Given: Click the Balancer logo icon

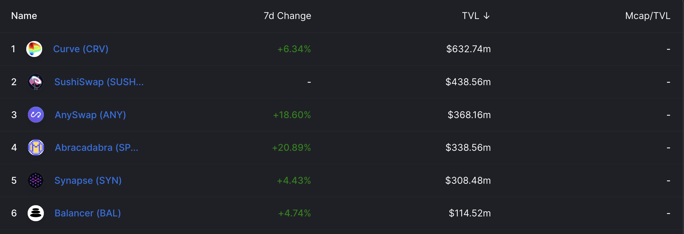Looking at the screenshot, I should [x=36, y=213].
